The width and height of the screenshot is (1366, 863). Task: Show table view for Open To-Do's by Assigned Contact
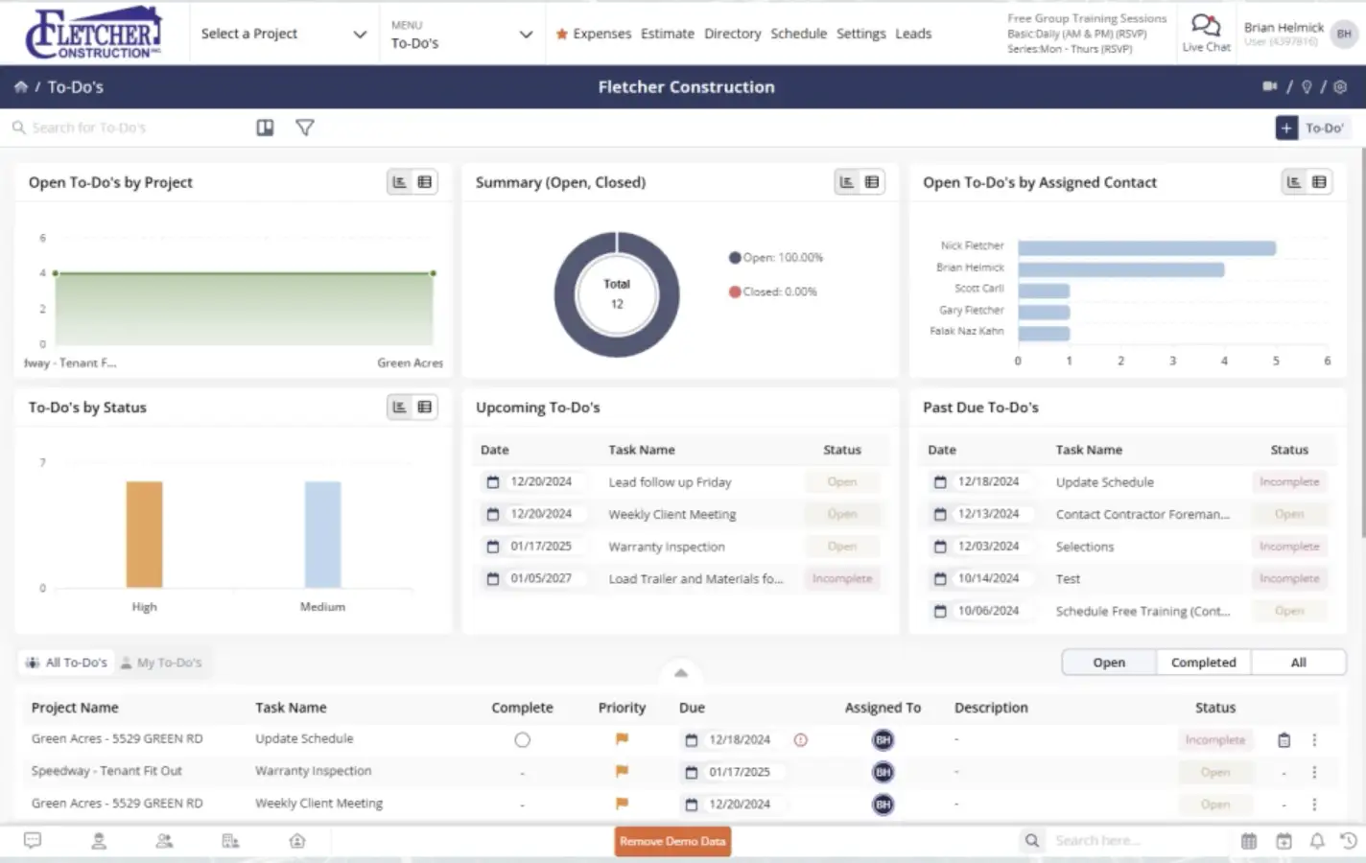[x=1320, y=182]
